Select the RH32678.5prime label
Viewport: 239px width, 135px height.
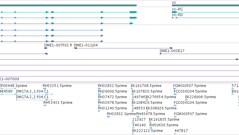tap(112, 103)
